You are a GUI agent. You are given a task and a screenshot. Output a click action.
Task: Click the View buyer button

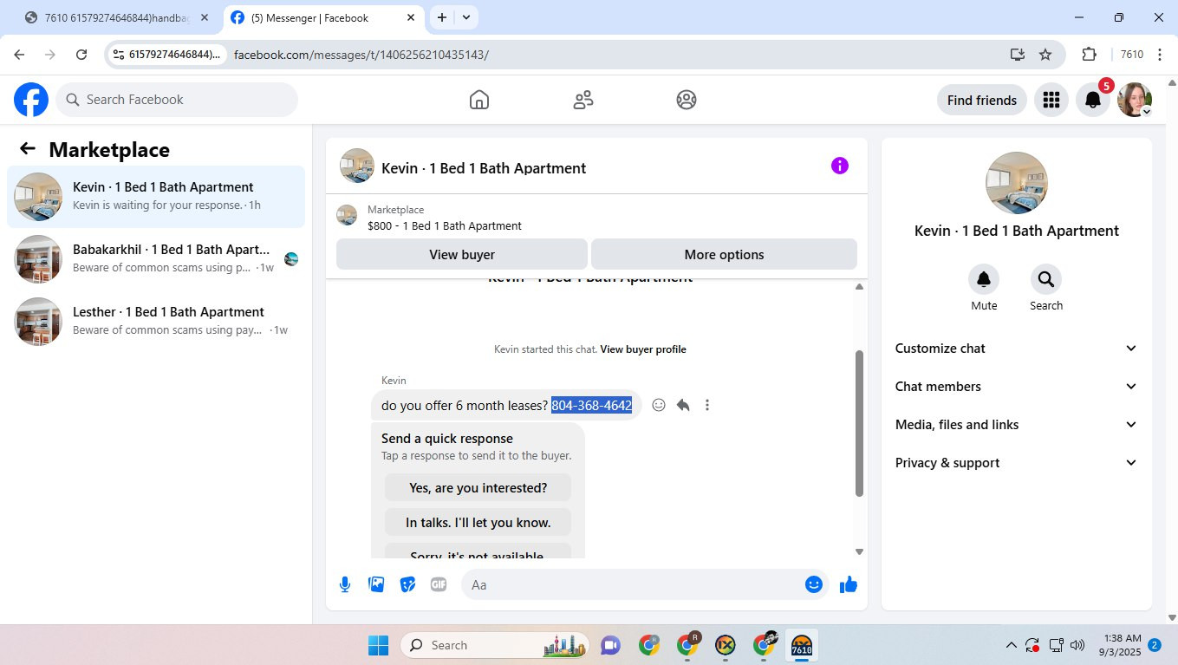tap(462, 254)
